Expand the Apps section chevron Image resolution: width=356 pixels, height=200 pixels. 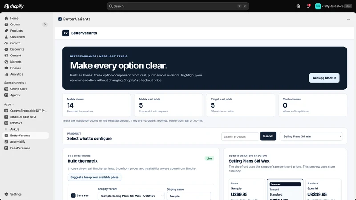(13, 104)
